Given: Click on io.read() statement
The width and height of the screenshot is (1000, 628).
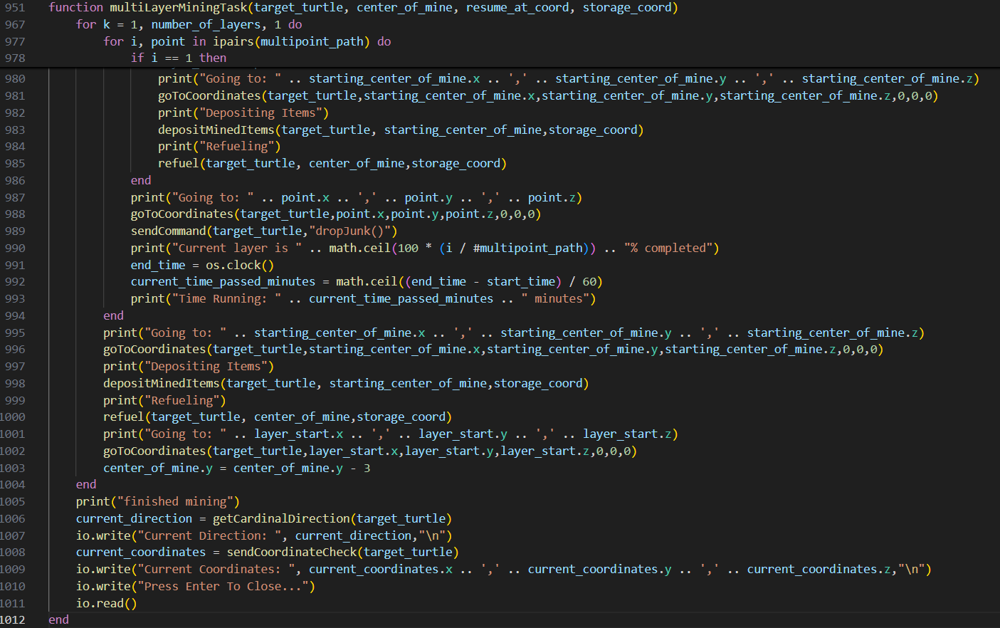Looking at the screenshot, I should click(106, 604).
